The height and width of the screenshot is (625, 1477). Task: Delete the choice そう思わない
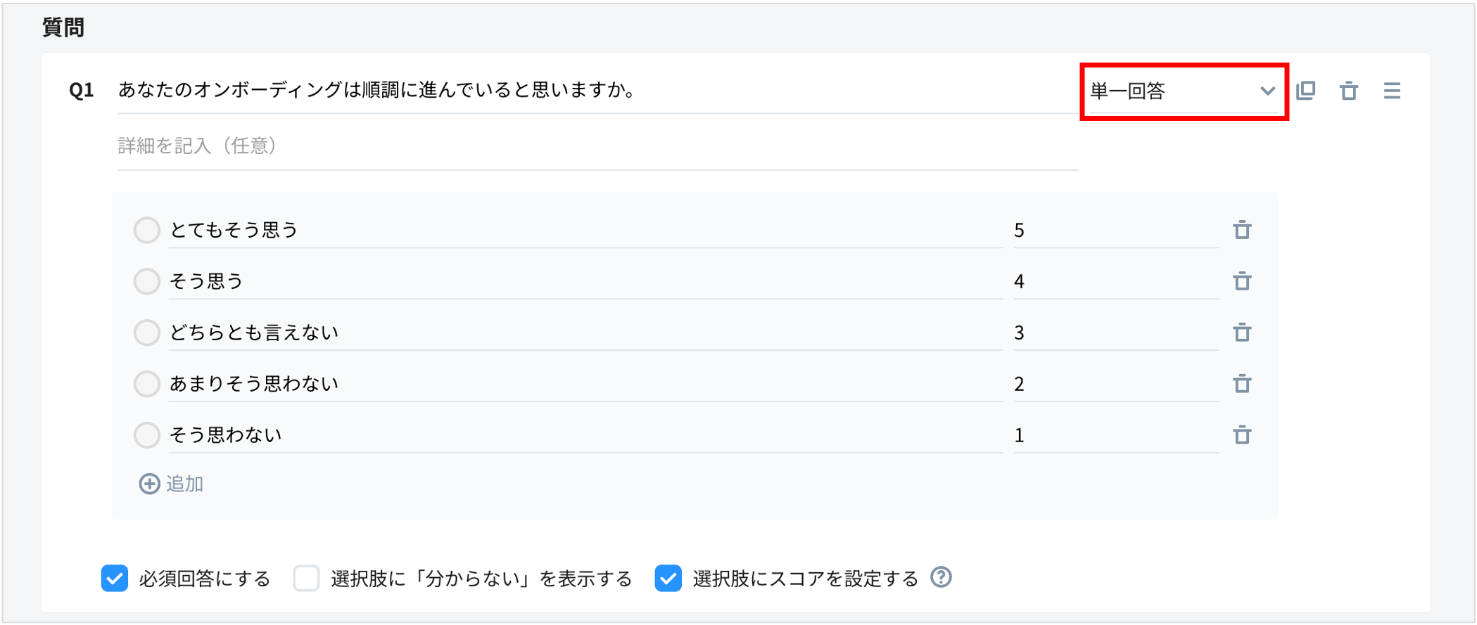point(1243,435)
